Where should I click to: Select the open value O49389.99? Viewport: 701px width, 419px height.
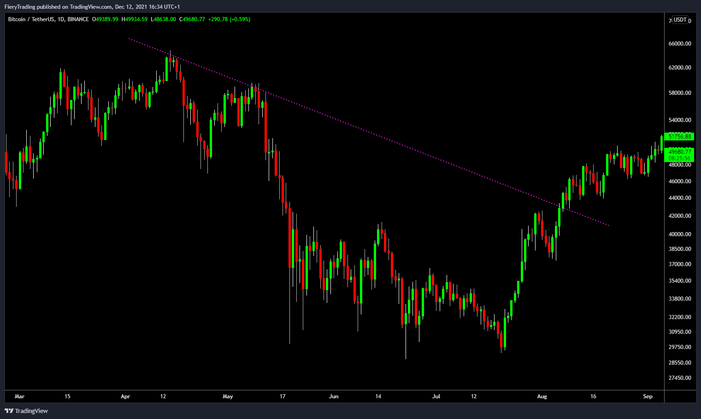[105, 19]
